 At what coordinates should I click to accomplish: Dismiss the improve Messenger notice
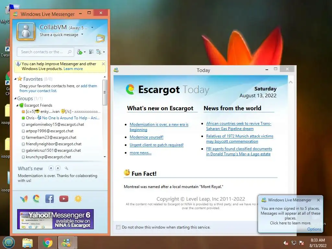click(x=103, y=64)
